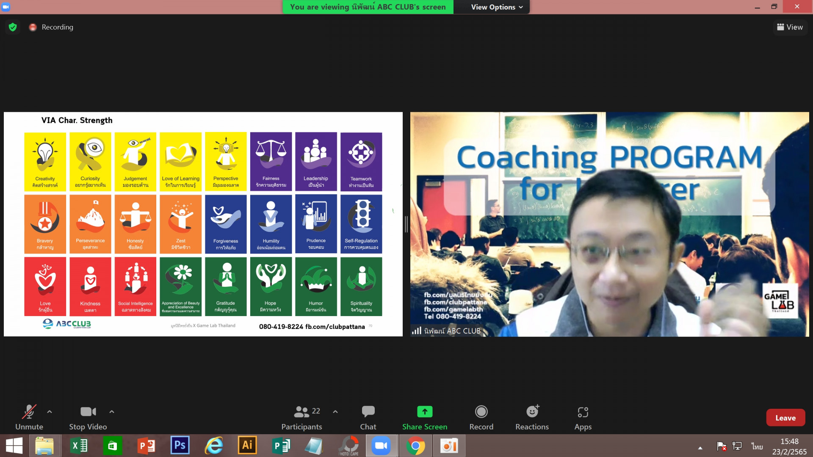The image size is (813, 457).
Task: Open PowerPoint from the taskbar
Action: 147,446
